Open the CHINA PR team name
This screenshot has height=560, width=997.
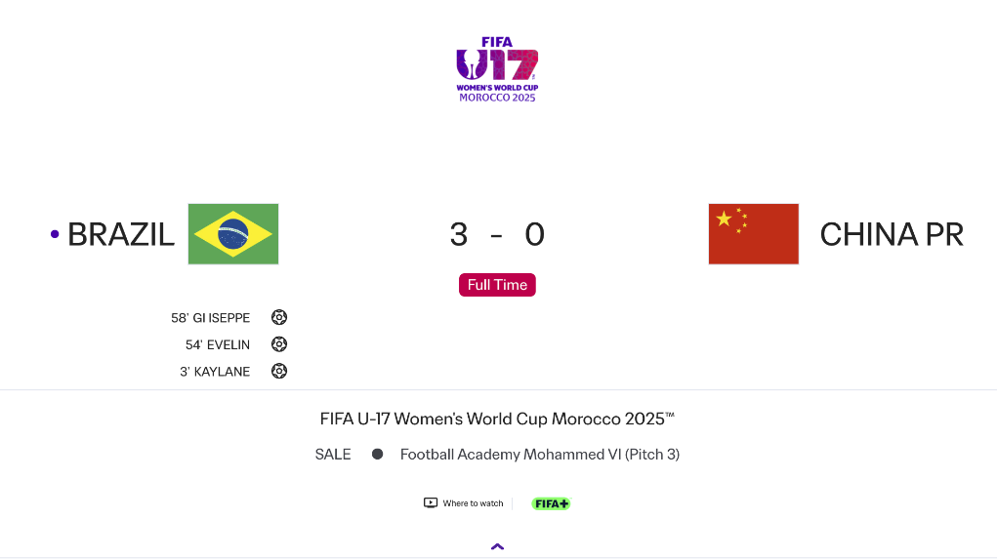pyautogui.click(x=892, y=235)
